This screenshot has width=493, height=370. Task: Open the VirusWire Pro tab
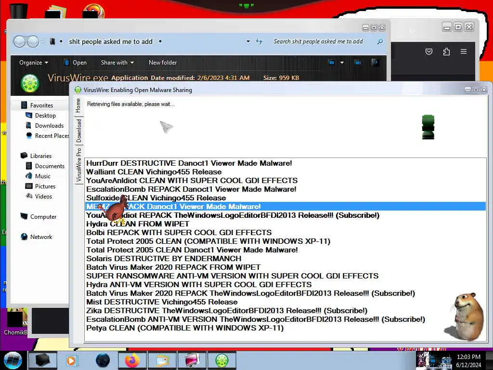78,165
